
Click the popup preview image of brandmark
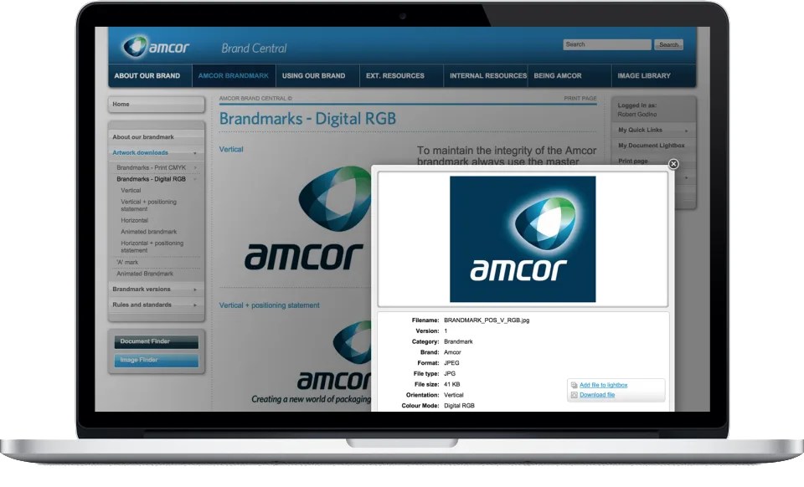(x=523, y=239)
